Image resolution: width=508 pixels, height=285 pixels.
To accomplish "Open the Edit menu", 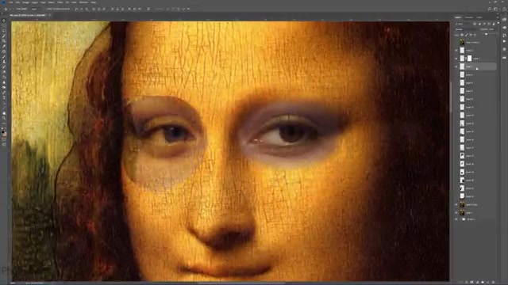I will coord(17,2).
